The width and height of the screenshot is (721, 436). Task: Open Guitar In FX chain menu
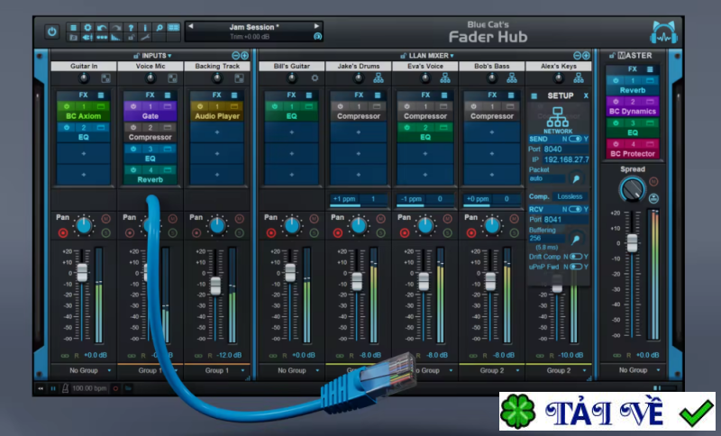(101, 95)
